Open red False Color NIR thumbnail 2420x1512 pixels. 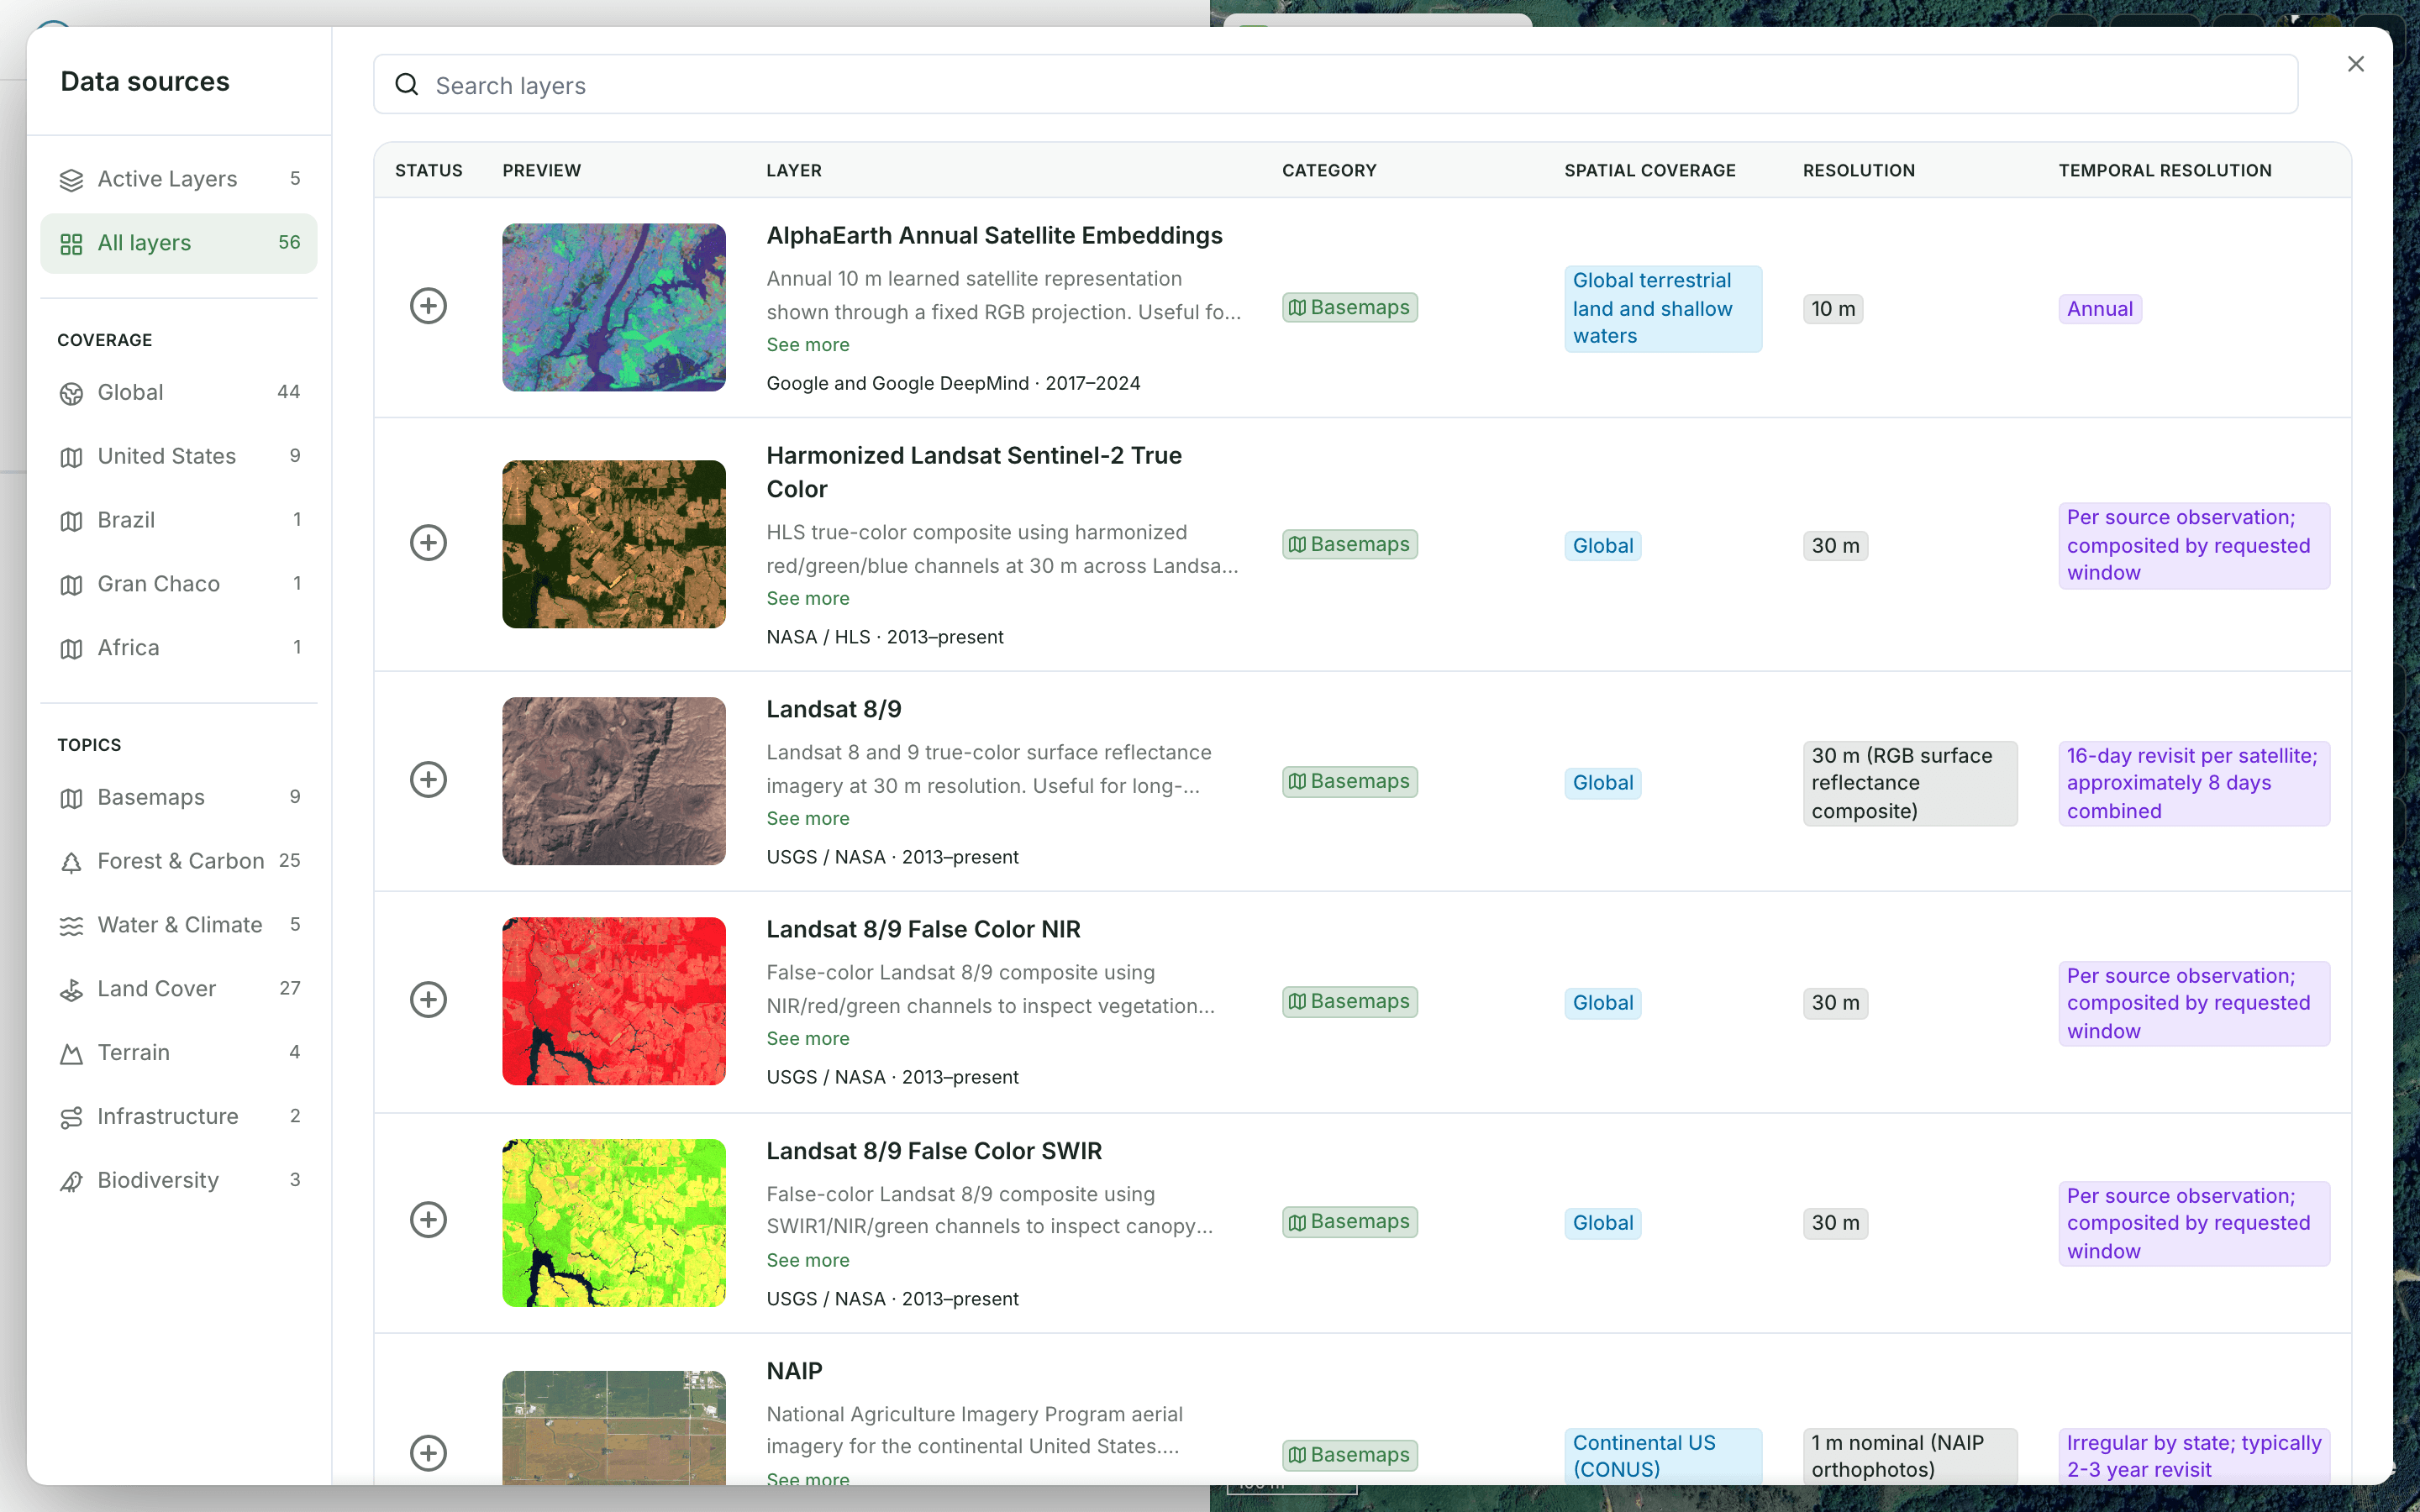click(x=614, y=1001)
